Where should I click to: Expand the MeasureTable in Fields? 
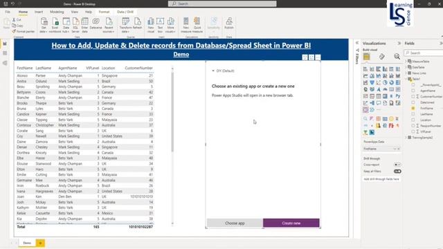pyautogui.click(x=406, y=62)
